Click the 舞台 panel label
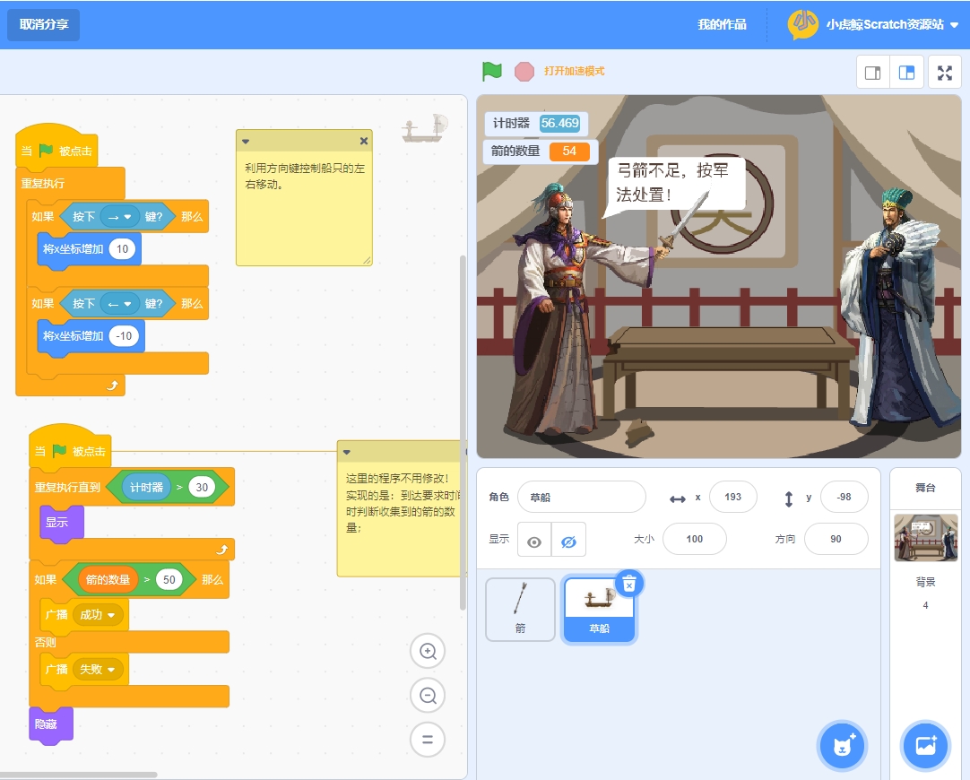 point(925,488)
